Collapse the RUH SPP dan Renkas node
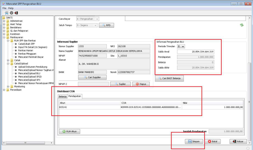This screenshot has height=150, width=253. (8, 40)
